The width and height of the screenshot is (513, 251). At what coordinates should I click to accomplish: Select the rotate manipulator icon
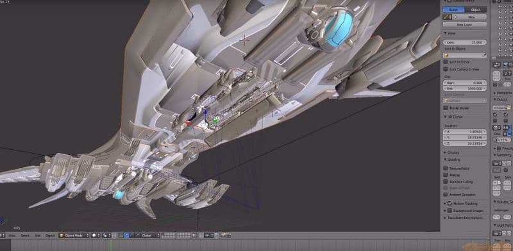tap(131, 236)
